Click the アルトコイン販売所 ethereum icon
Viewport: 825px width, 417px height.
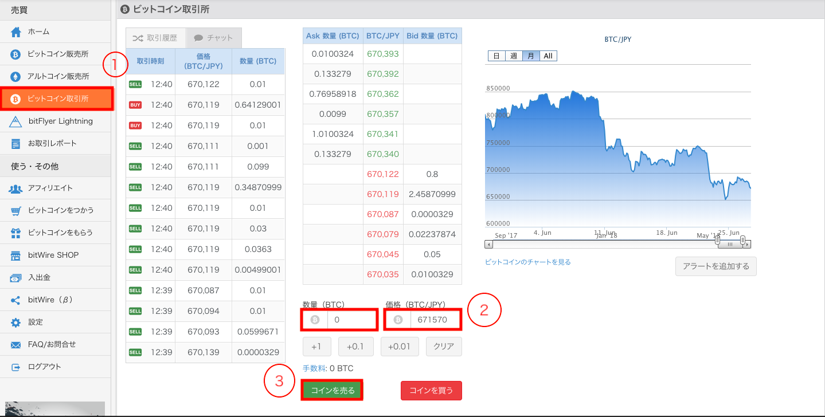point(16,76)
